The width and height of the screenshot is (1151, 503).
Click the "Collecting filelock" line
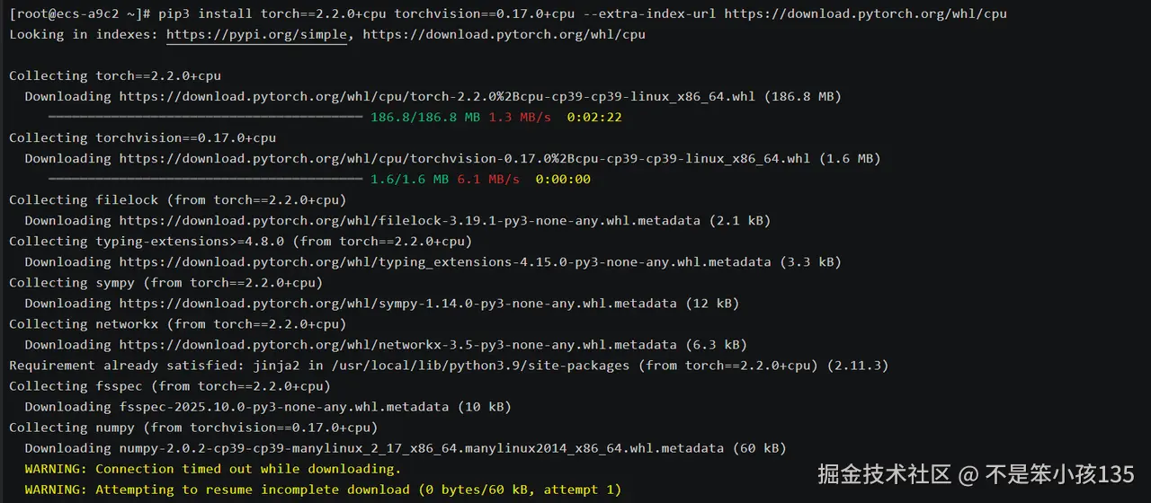178,199
